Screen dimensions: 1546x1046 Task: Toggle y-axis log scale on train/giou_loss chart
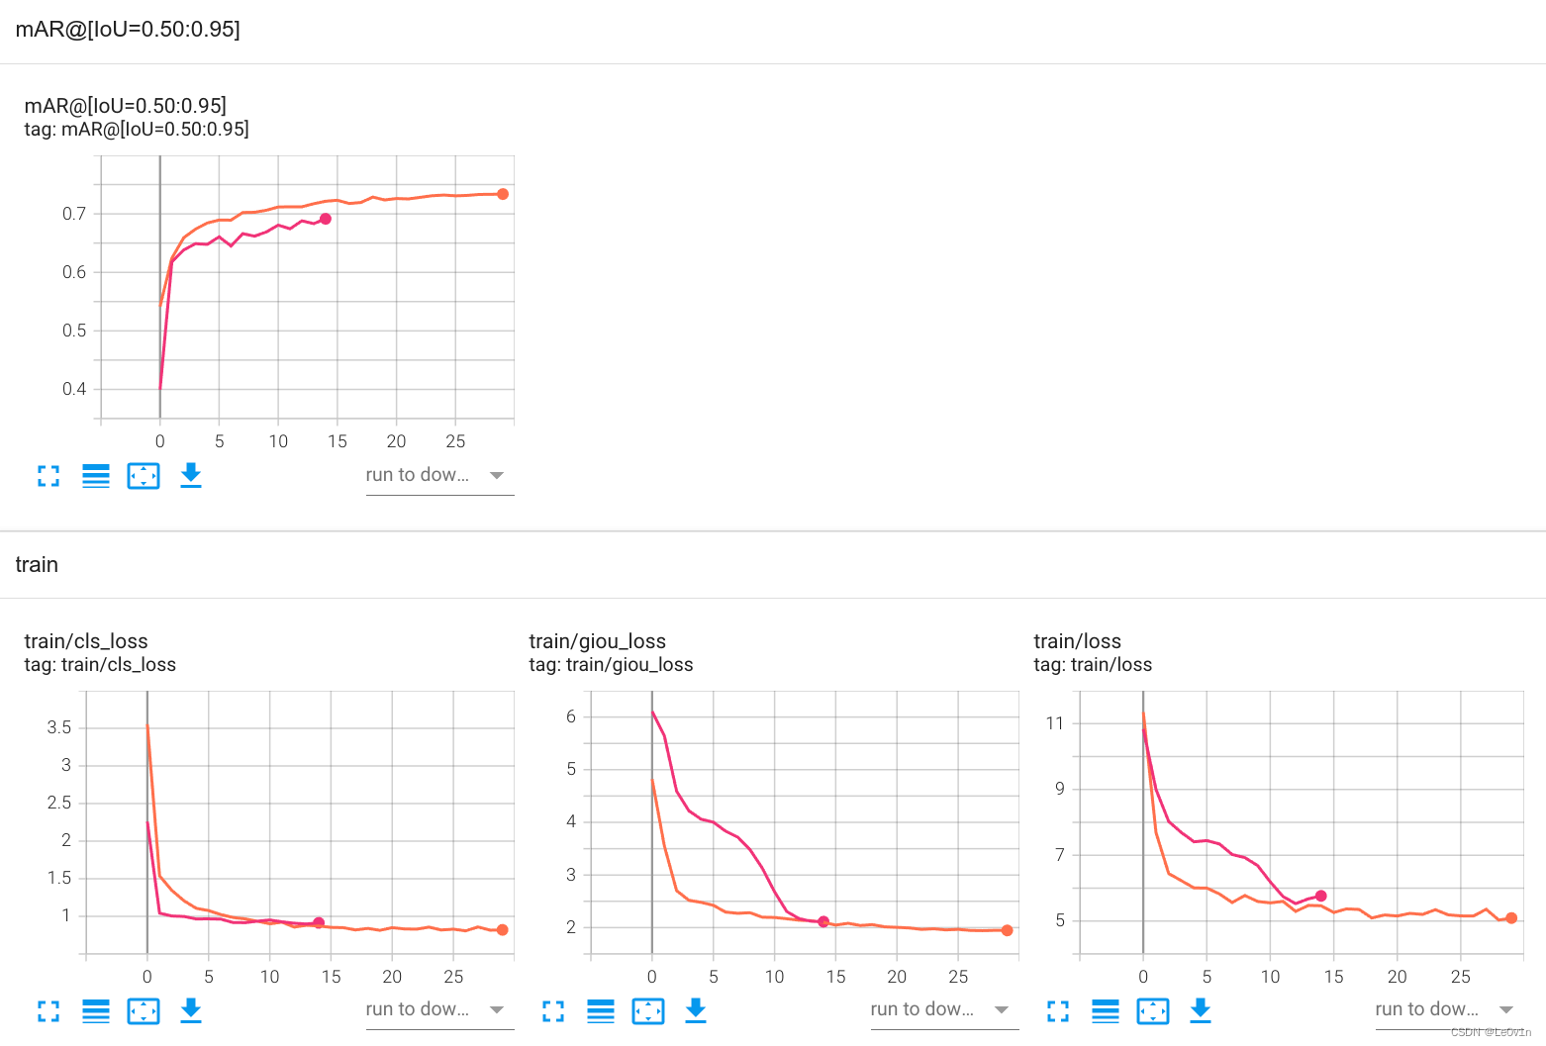601,1010
